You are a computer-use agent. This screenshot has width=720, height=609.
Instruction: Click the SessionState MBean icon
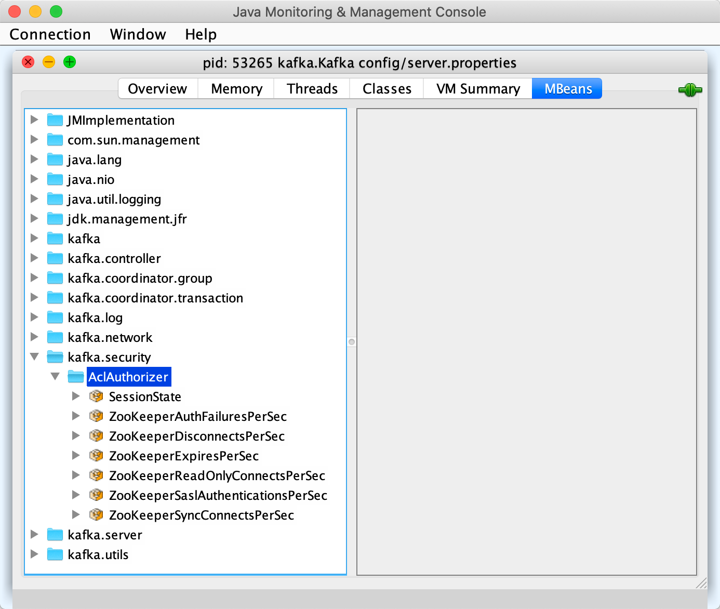96,396
